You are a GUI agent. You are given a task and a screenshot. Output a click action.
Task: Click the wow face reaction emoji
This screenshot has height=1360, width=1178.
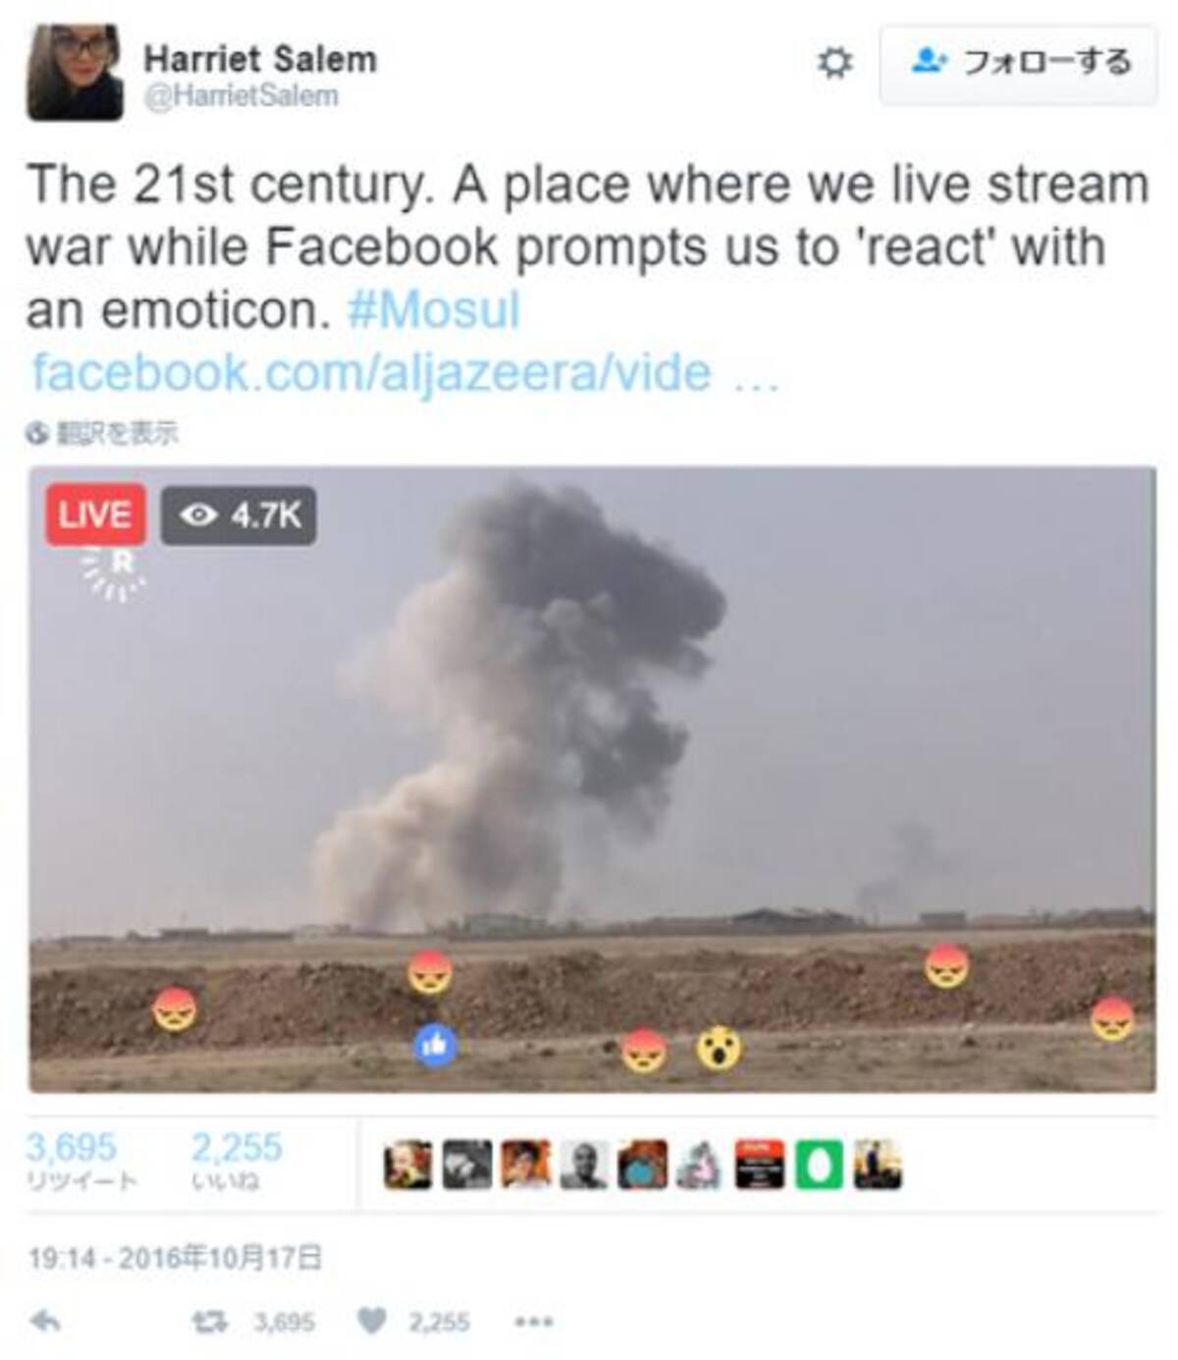click(x=720, y=1049)
